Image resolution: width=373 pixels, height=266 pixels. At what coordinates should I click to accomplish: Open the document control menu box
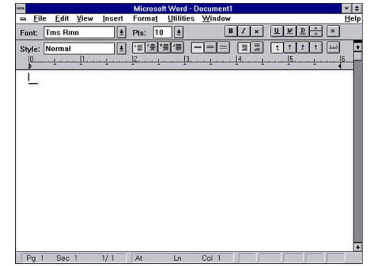click(23, 19)
